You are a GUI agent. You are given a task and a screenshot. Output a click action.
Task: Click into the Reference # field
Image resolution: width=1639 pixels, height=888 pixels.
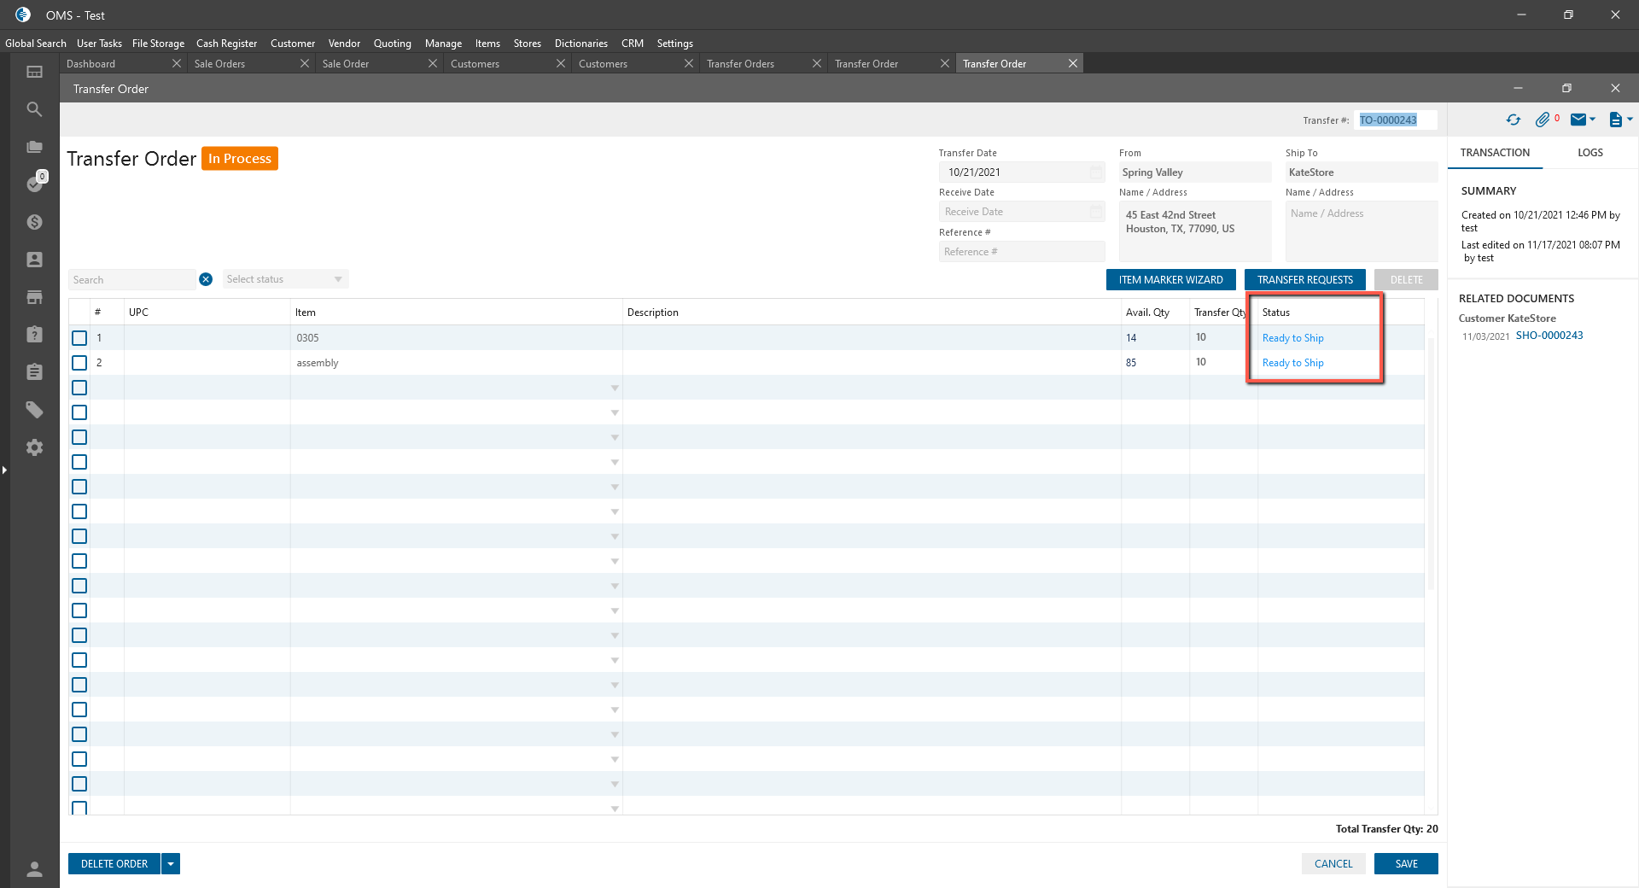point(1021,252)
